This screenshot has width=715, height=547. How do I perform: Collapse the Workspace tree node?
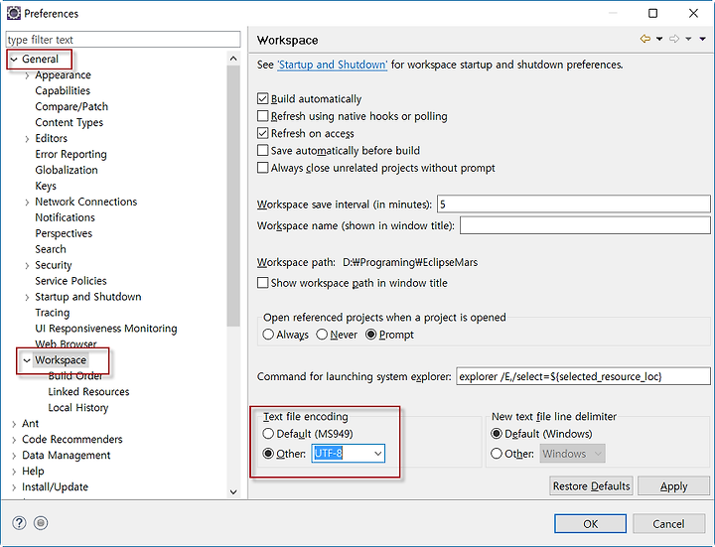pos(27,360)
